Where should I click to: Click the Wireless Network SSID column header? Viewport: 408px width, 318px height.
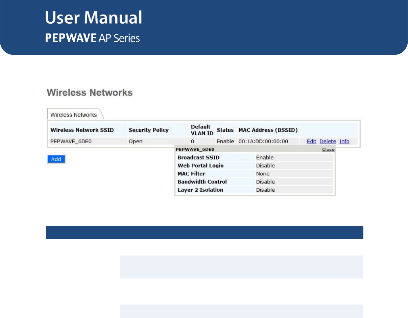(82, 130)
